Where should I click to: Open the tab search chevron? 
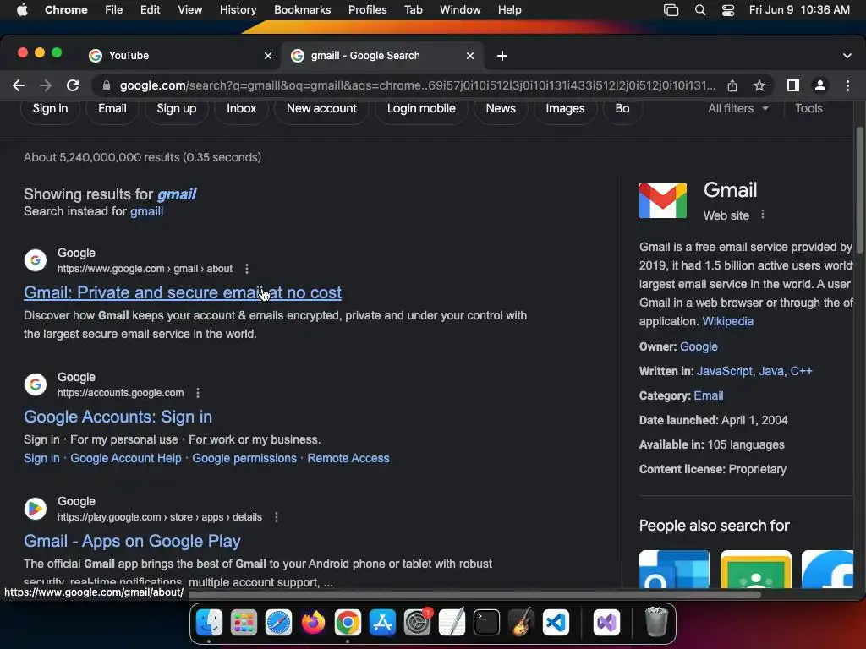(847, 56)
